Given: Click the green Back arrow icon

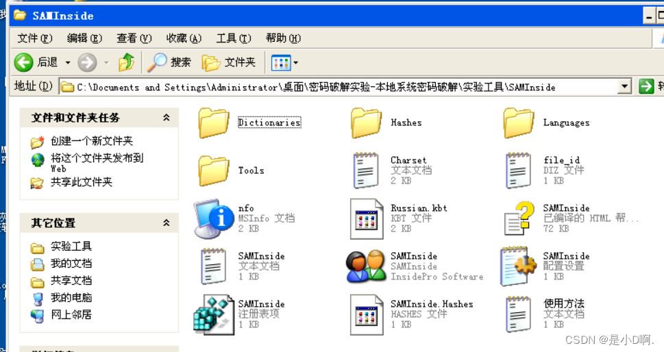Looking at the screenshot, I should 24,62.
